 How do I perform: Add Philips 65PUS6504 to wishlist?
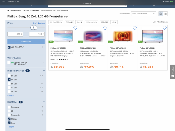(x=165, y=28)
